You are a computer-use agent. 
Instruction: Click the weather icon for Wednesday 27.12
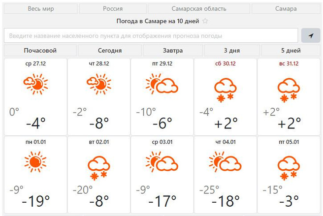[34, 84]
